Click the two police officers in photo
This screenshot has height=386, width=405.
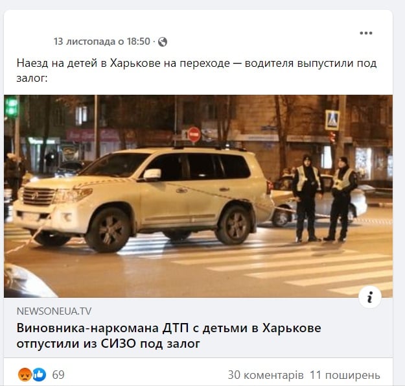pyautogui.click(x=325, y=199)
